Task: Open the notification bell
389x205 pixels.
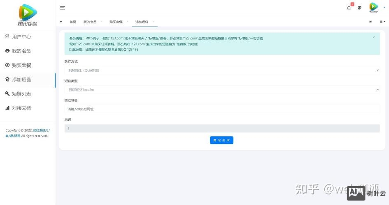Action: click(x=349, y=8)
